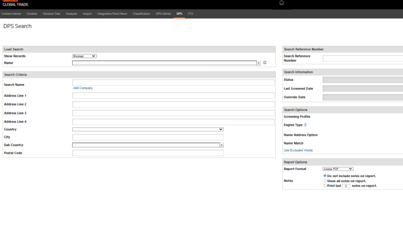Image resolution: width=403 pixels, height=227 pixels.
Task: Expand the Sub Country combo box arrow
Action: 221,145
